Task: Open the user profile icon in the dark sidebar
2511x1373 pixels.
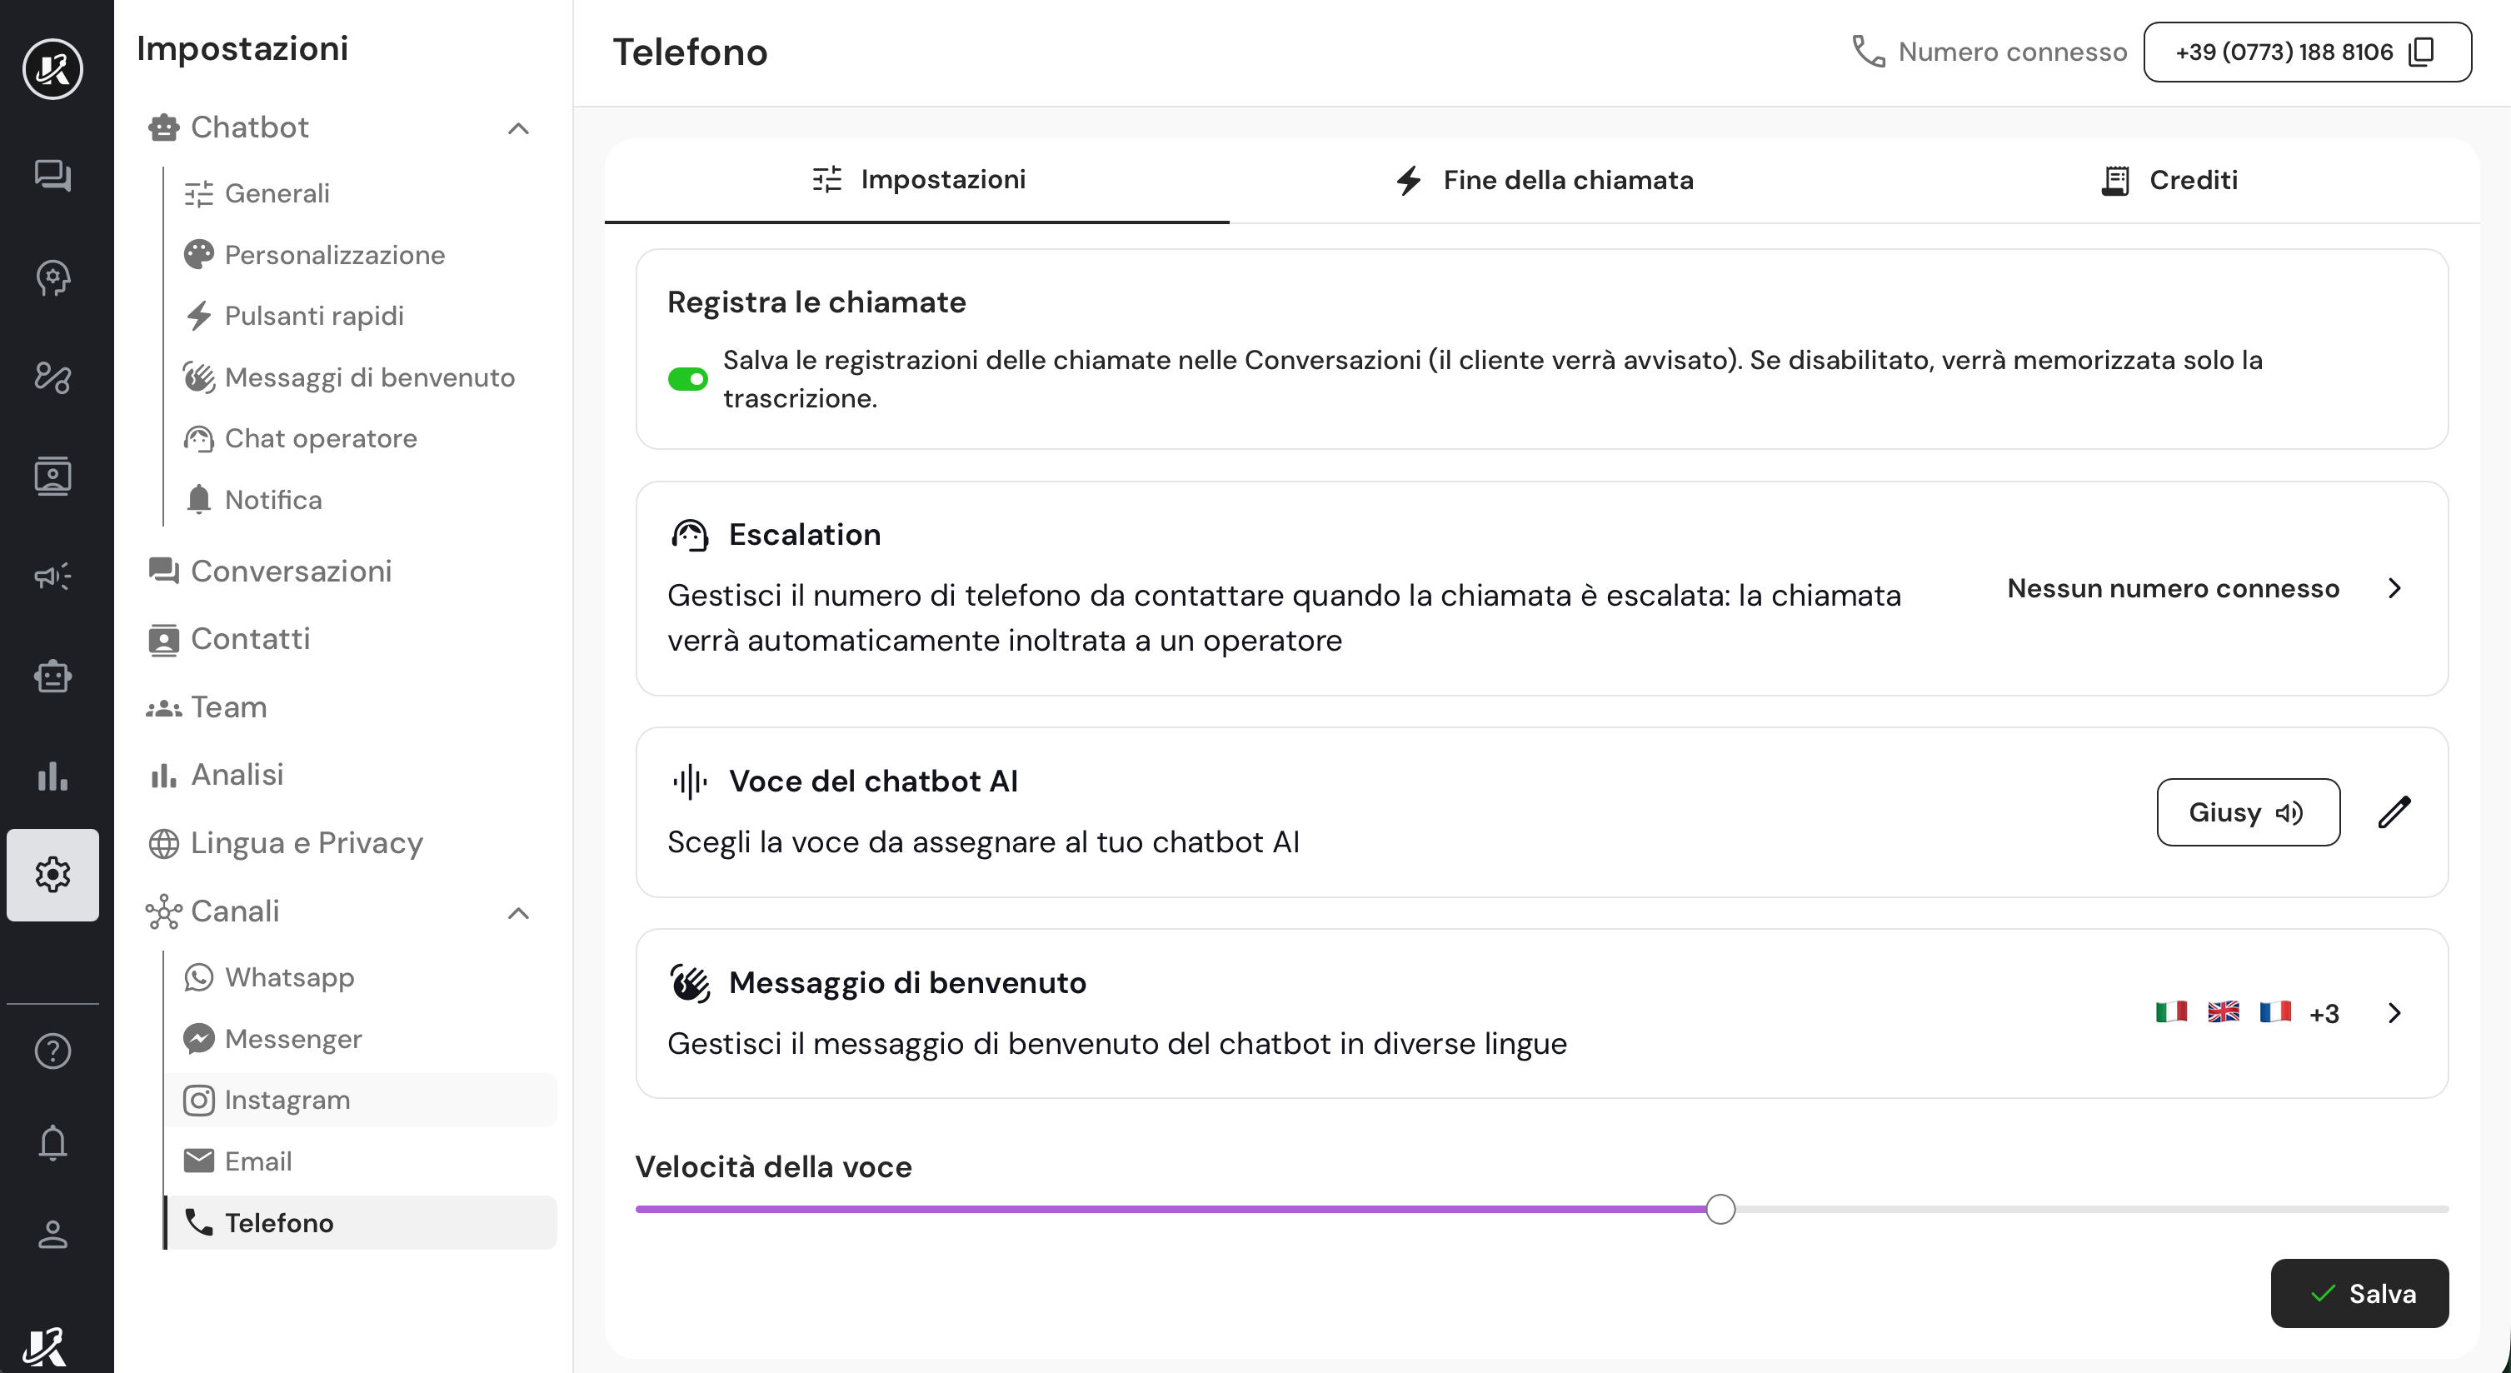Action: (x=52, y=1234)
